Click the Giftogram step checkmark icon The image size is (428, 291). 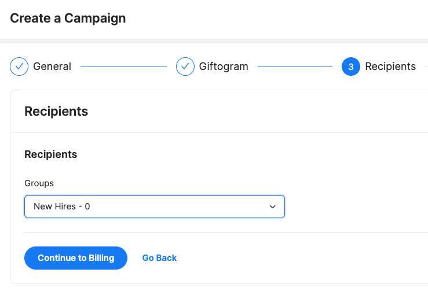[x=185, y=67]
